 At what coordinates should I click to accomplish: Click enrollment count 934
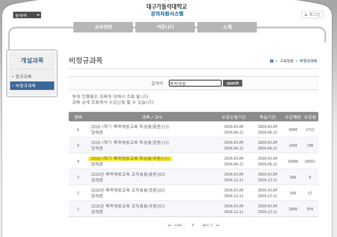310,209
